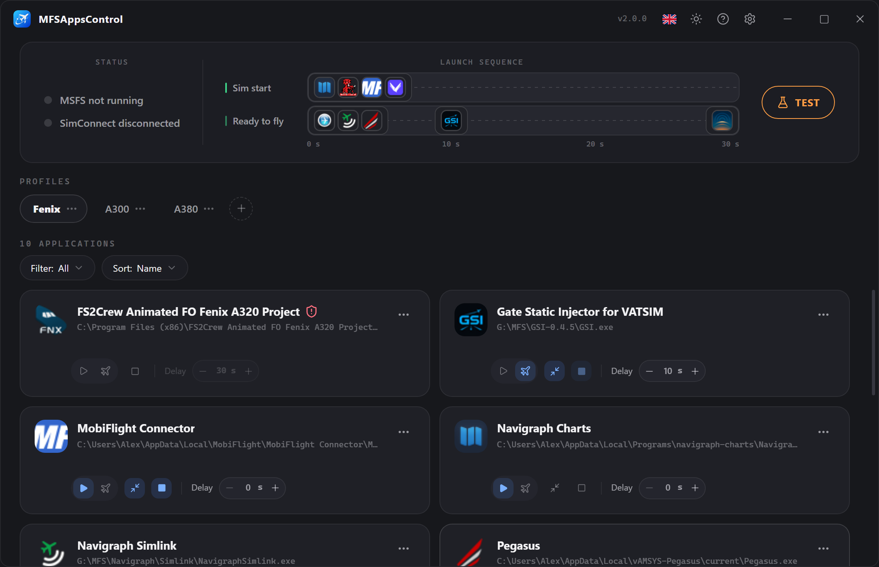Viewport: 879px width, 567px height.
Task: Run the launch sequence TEST button
Action: tap(798, 102)
